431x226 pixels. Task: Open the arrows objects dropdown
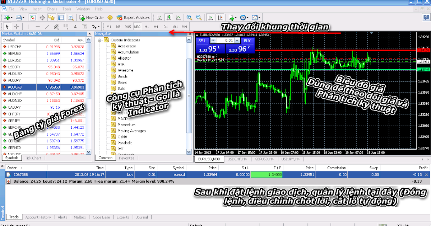pyautogui.click(x=96, y=27)
